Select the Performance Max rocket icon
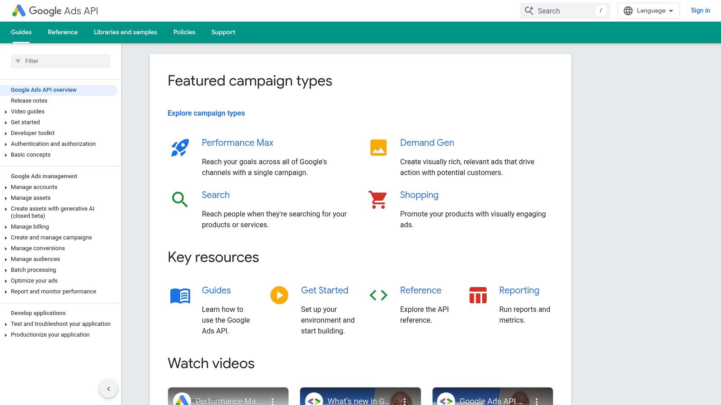Screen dimensions: 721x405 click(x=179, y=148)
